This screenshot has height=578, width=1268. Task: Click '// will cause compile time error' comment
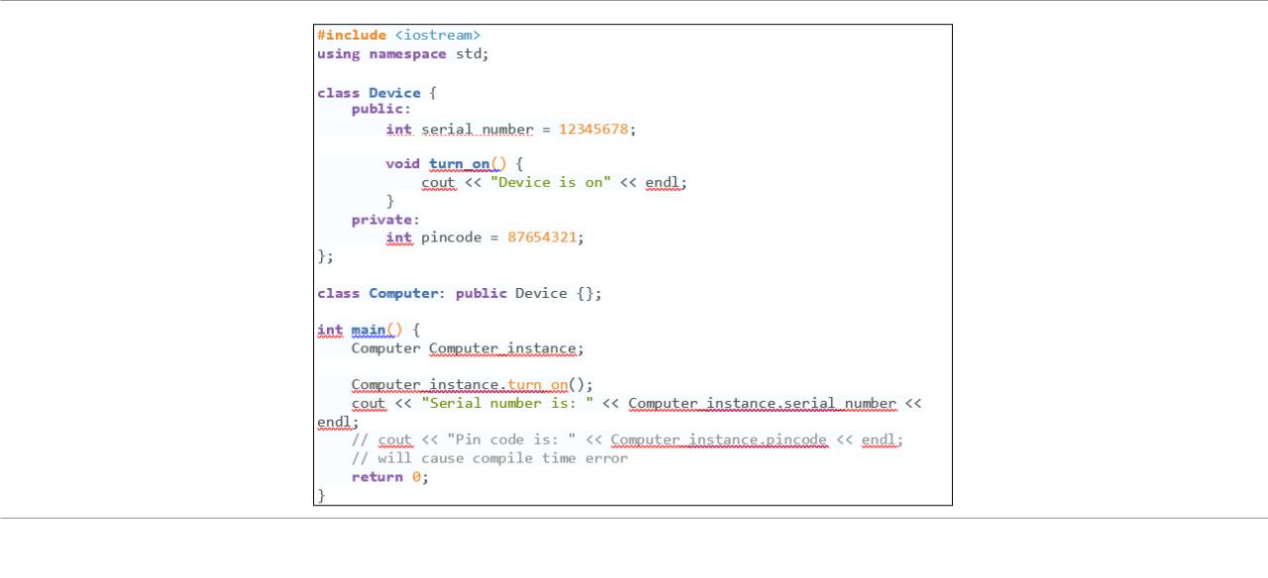coord(489,458)
